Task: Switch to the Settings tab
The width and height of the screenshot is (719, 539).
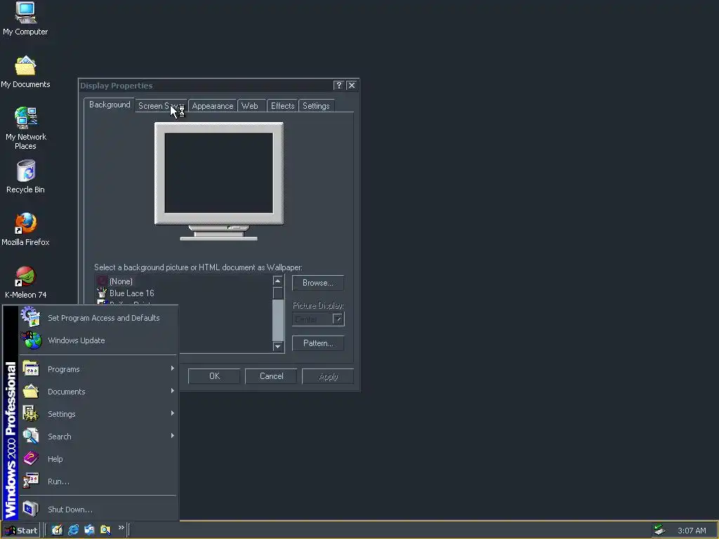Action: pyautogui.click(x=316, y=106)
